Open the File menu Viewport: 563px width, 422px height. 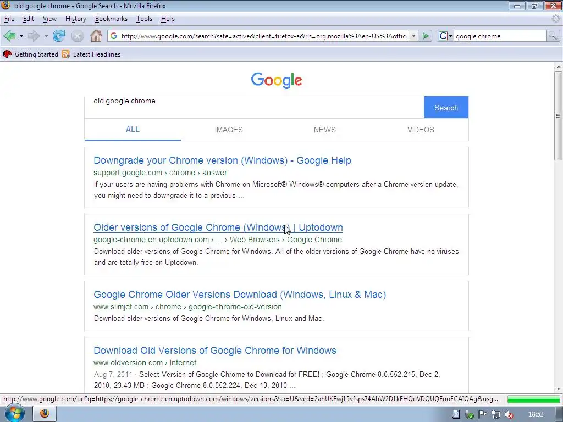pyautogui.click(x=9, y=19)
